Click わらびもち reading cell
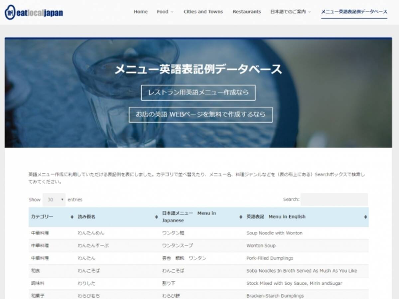 88,296
